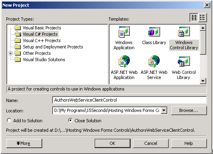Click the open Visual C# Projects folder icon
This screenshot has width=213, height=154.
[18, 34]
